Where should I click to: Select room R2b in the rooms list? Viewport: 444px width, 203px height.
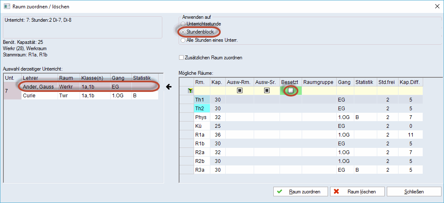pos(201,161)
